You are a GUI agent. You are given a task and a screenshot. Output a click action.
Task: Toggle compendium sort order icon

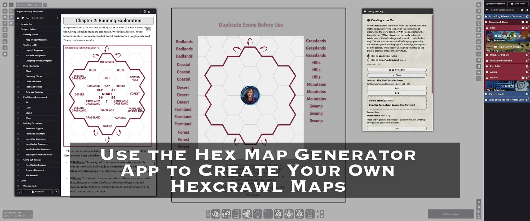pyautogui.click(x=522, y=10)
